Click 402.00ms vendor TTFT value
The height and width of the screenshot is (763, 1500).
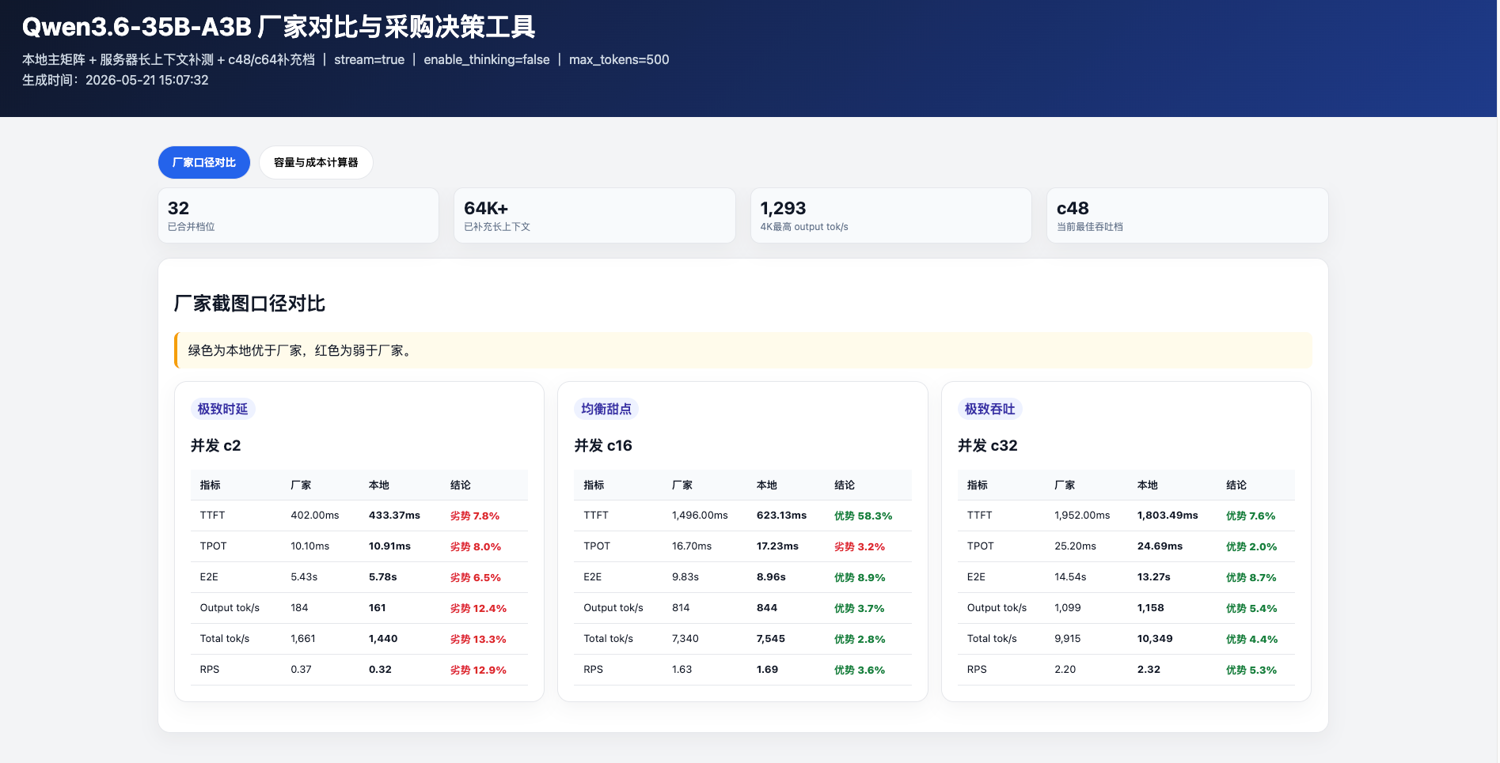[x=315, y=516]
